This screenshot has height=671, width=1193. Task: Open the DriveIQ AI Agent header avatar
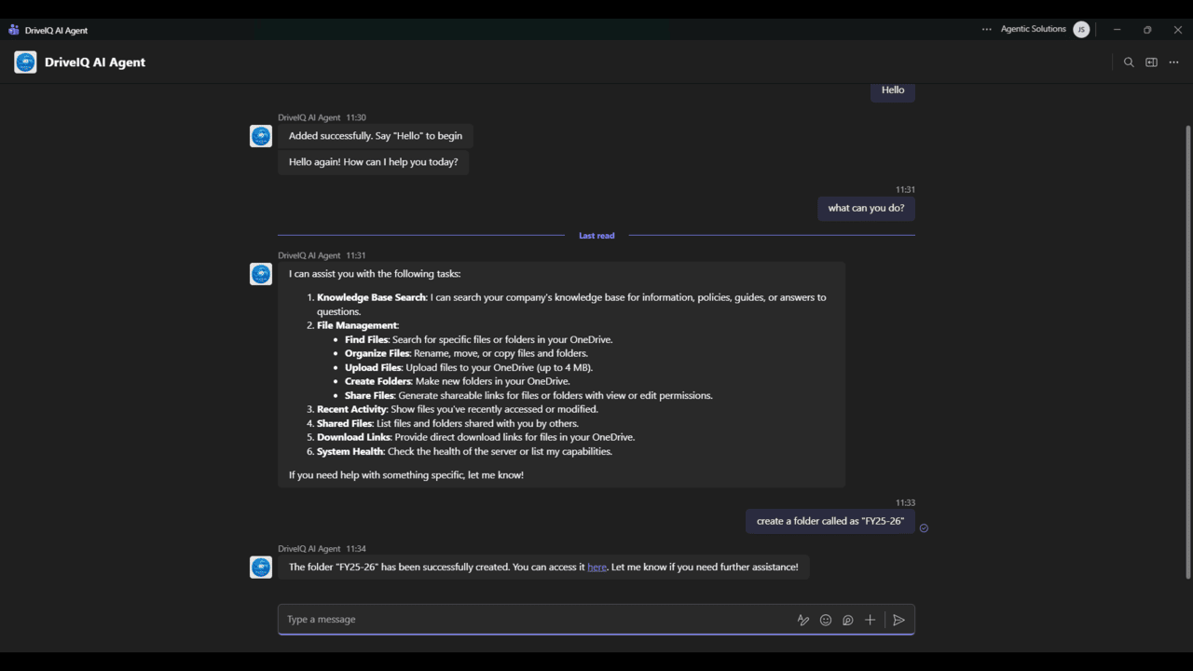pos(25,62)
